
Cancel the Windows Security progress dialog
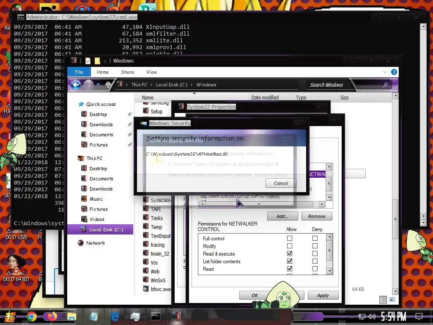[281, 183]
